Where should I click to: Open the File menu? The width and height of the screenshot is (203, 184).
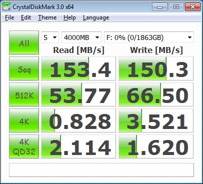pyautogui.click(x=9, y=17)
